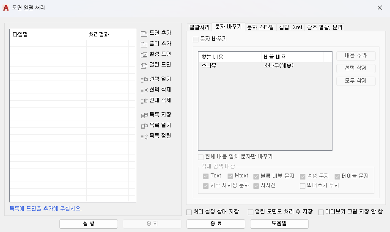
Task: Open the 참조 결합, 분리 tab
Action: pyautogui.click(x=324, y=27)
